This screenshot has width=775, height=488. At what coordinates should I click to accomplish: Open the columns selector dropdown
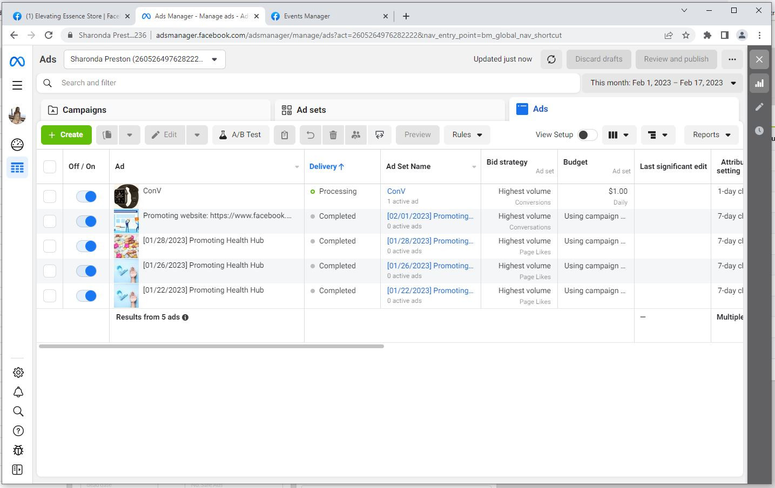click(619, 135)
